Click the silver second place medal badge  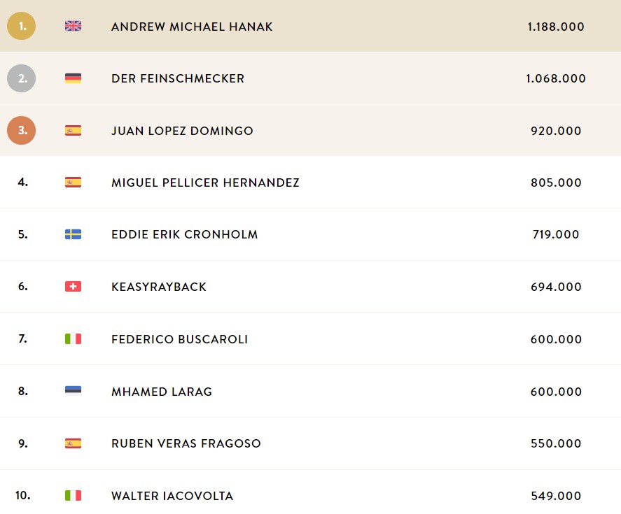[x=22, y=78]
